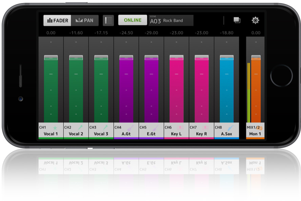Toggle the meter bridge view button
301x201 pixels.
(x=108, y=20)
